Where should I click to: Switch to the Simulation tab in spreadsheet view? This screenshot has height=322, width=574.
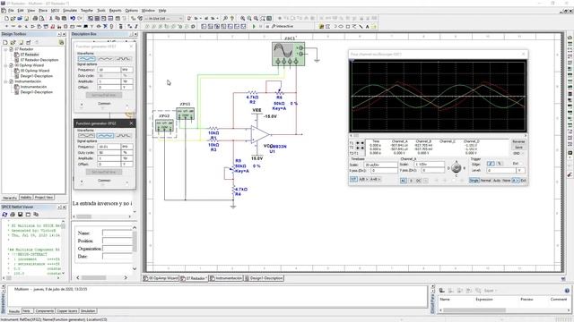point(88,311)
